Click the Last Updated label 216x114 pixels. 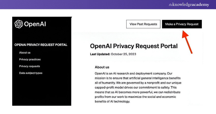[100, 54]
